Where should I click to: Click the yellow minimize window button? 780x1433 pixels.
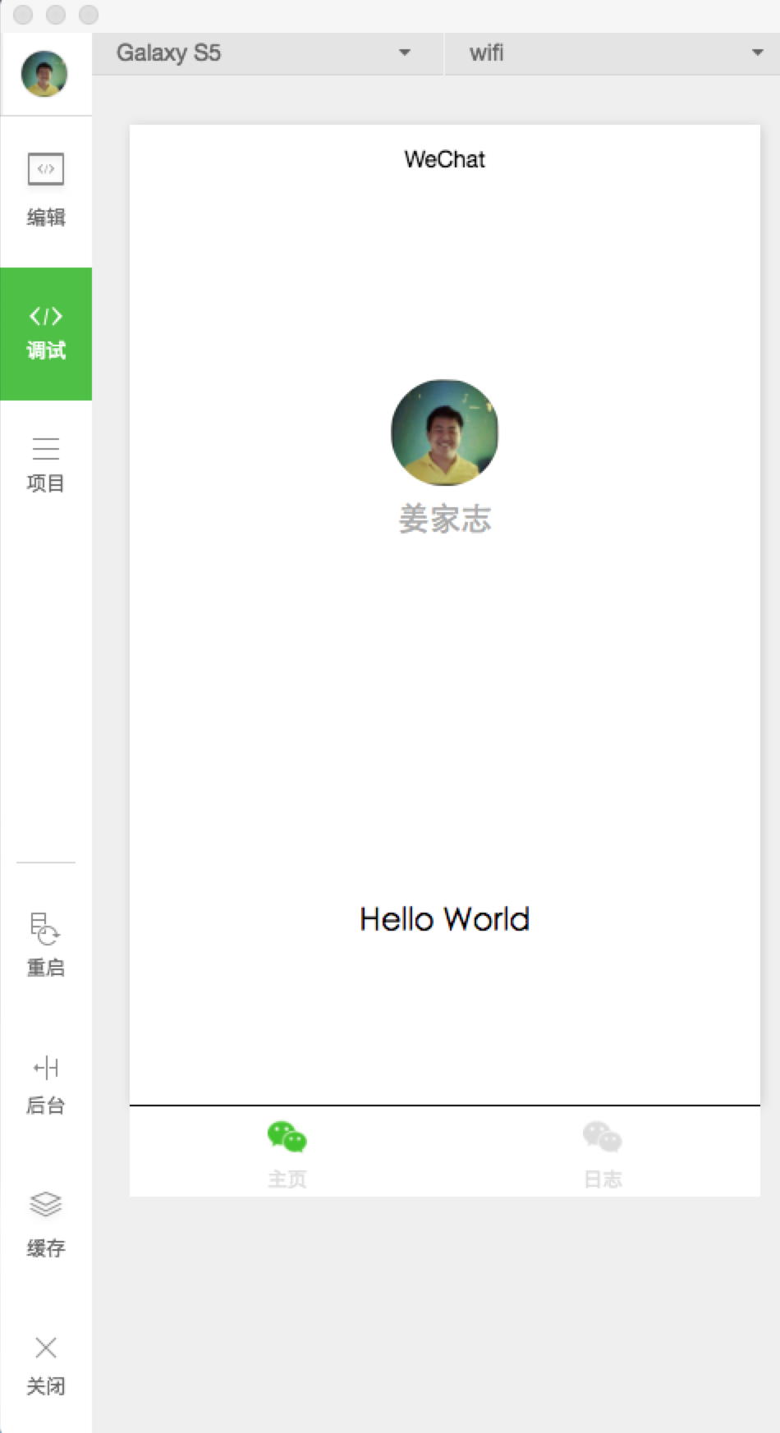[x=56, y=15]
